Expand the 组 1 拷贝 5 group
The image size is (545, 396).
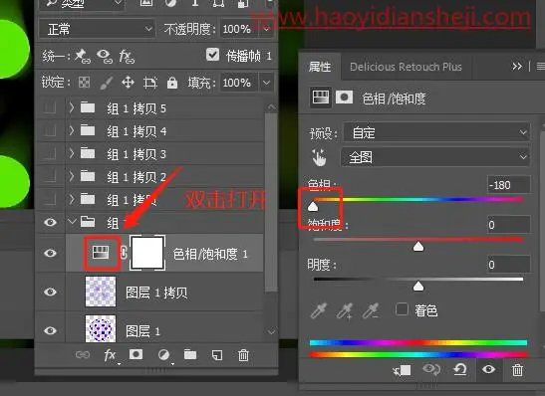click(72, 107)
